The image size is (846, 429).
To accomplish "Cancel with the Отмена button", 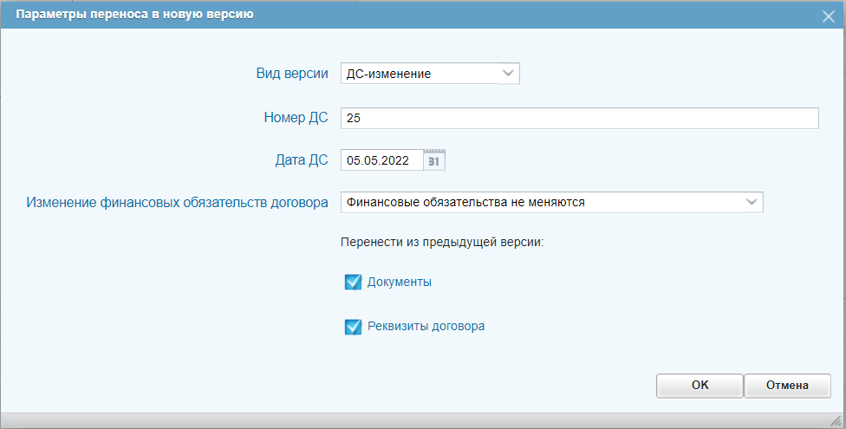I will click(787, 386).
